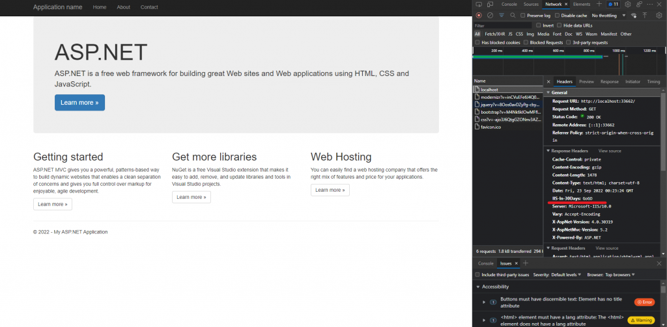Enable 3rd-party requests checkbox
667x327 pixels.
[x=568, y=42]
